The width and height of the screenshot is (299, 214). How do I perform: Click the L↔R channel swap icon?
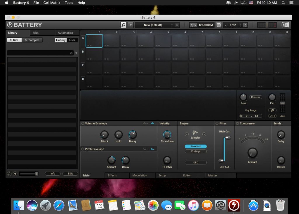click(273, 115)
